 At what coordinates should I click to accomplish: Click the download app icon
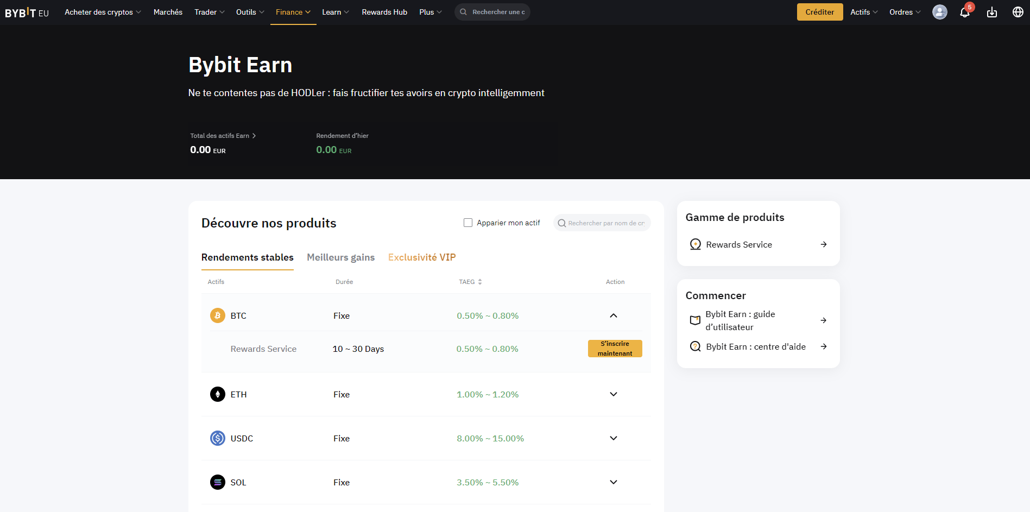click(x=992, y=12)
